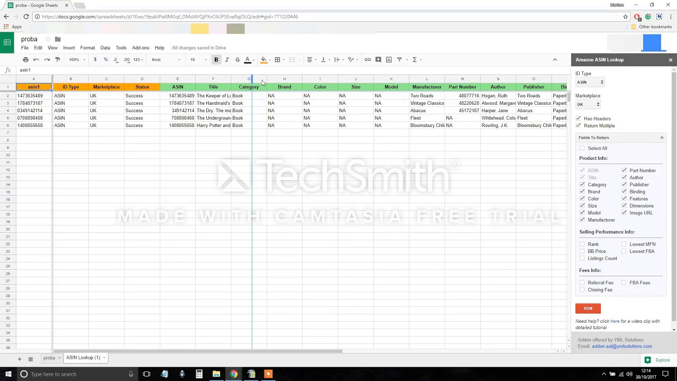This screenshot has width=677, height=381.
Task: Open the font size dropdown
Action: coord(198,60)
